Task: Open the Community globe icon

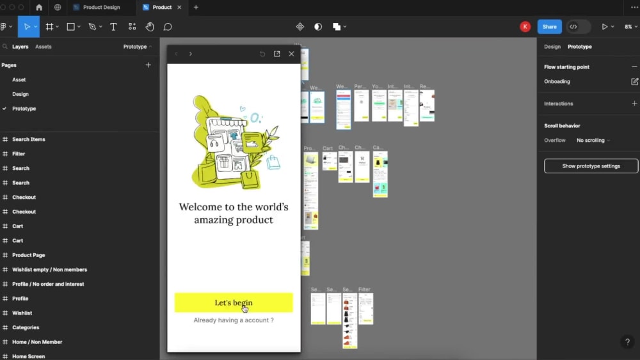Action: [58, 7]
